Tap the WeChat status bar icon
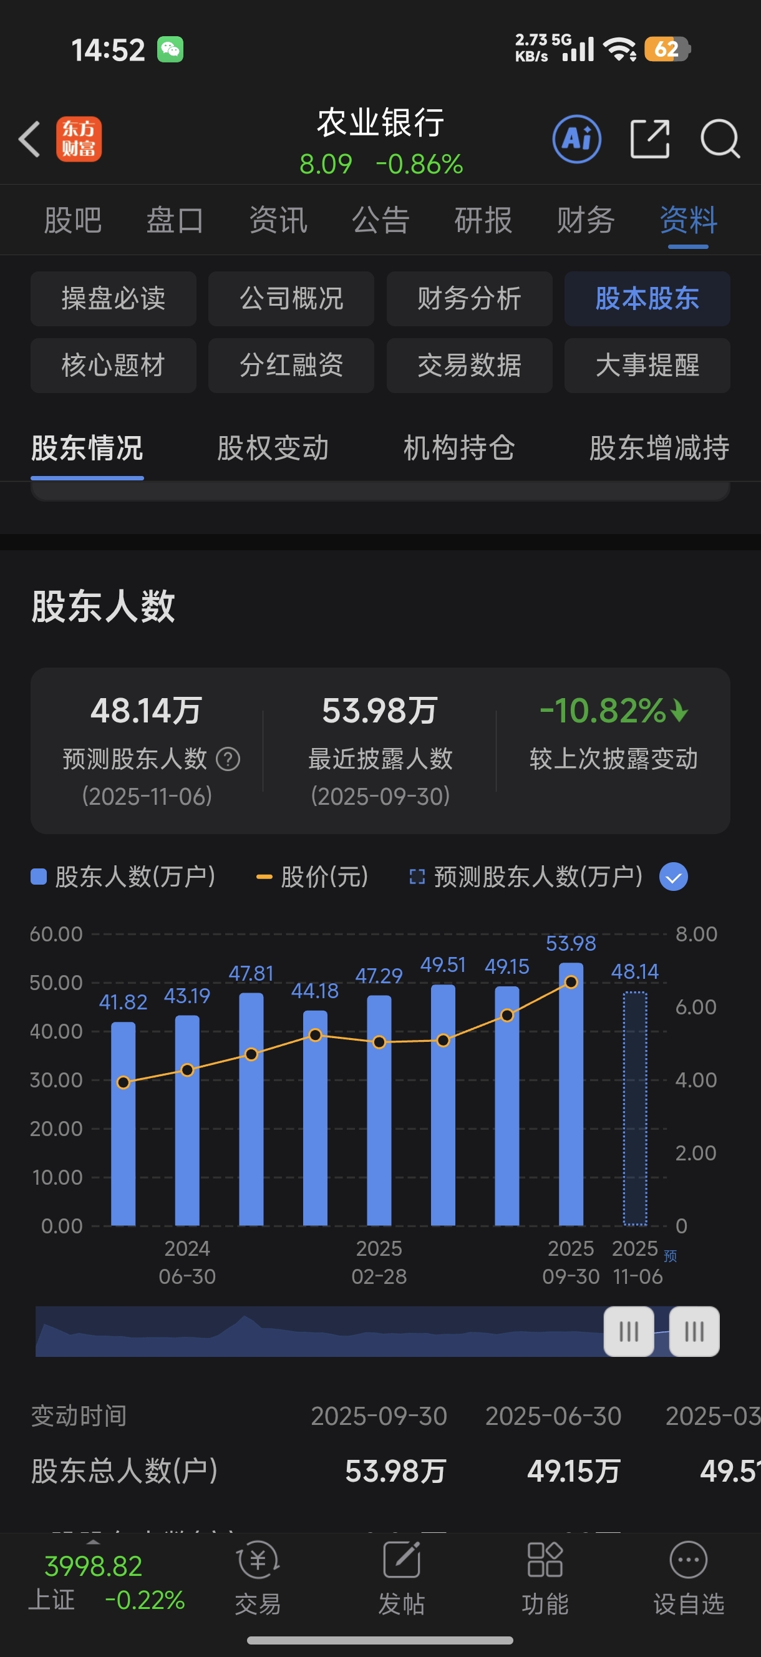The image size is (761, 1657). click(x=170, y=49)
